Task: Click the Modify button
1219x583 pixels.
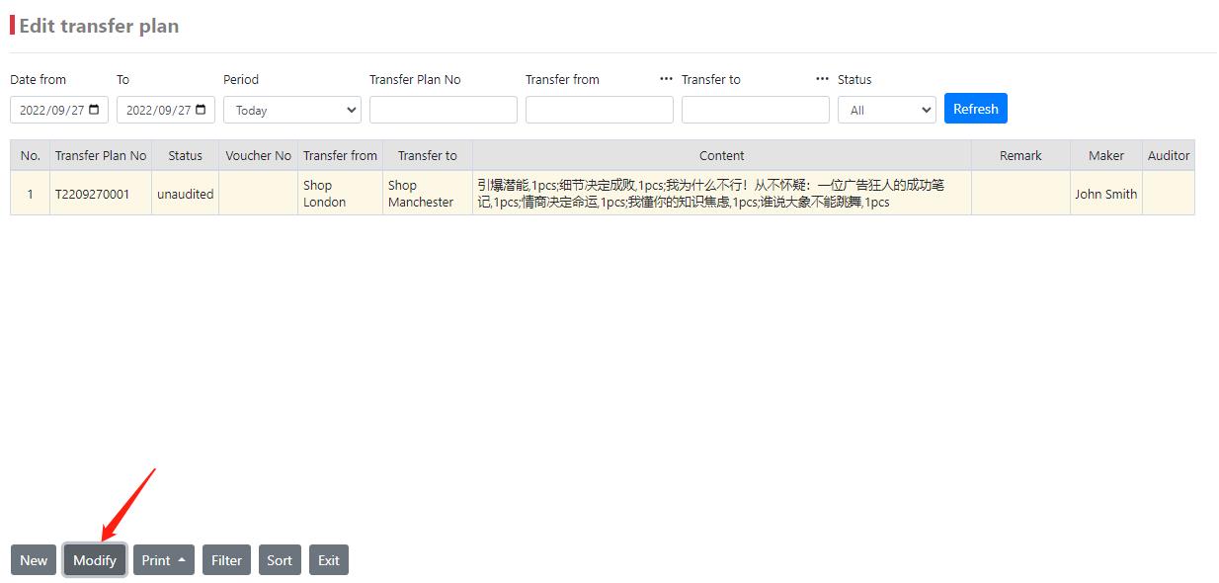Action: click(x=95, y=560)
